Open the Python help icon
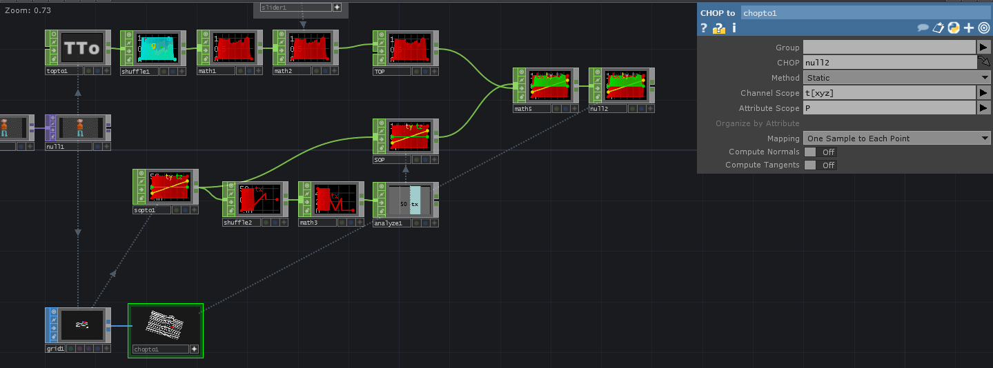The width and height of the screenshot is (993, 368). coord(954,28)
